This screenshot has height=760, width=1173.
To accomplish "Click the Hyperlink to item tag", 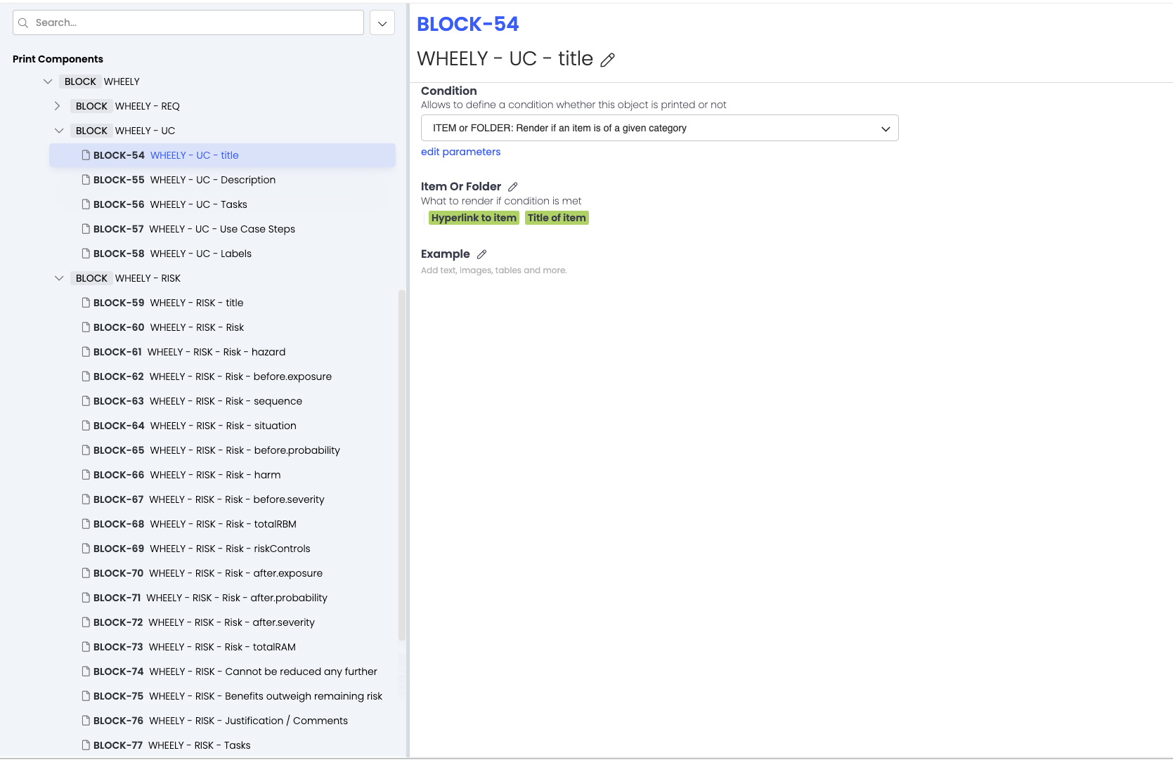I will 474,218.
